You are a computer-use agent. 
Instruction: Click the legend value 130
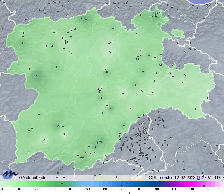pos(221,189)
